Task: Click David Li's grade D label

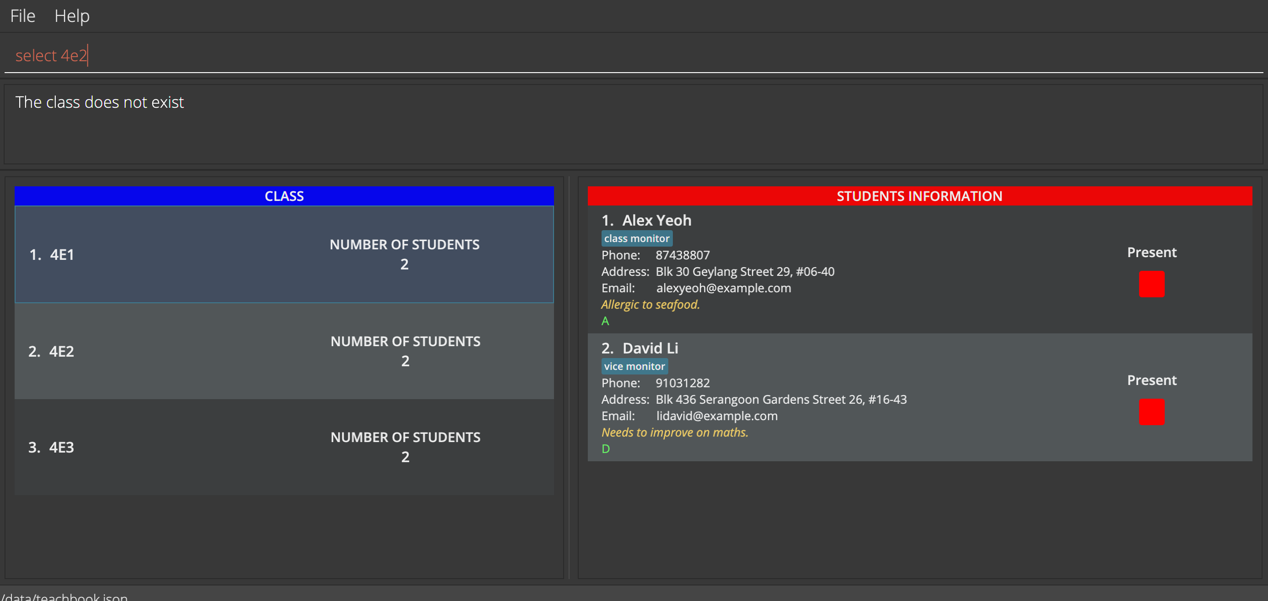Action: [606, 449]
